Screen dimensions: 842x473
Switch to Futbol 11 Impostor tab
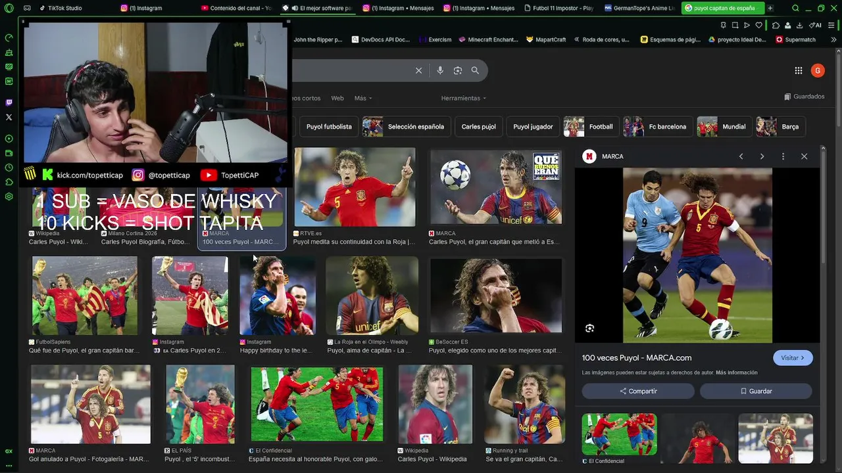point(559,8)
